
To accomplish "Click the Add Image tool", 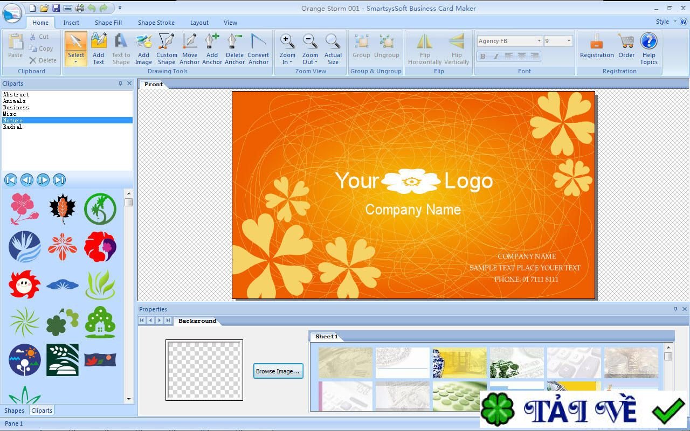I will coord(143,47).
